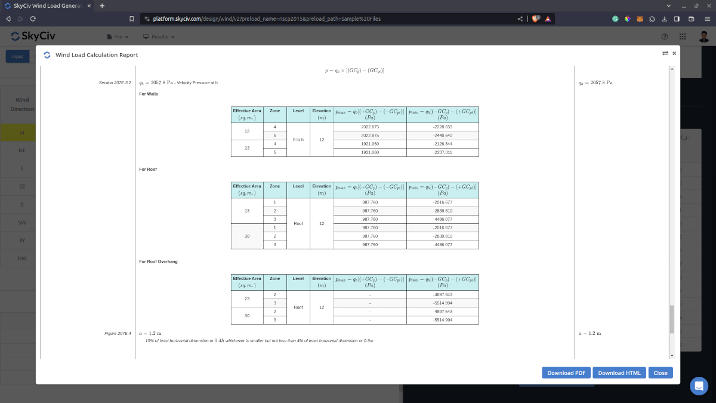
Task: Select the Input tab on the left
Action: 17,56
